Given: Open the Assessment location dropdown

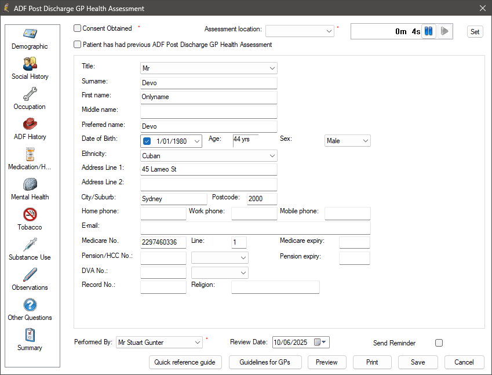Looking at the screenshot, I should (300, 31).
